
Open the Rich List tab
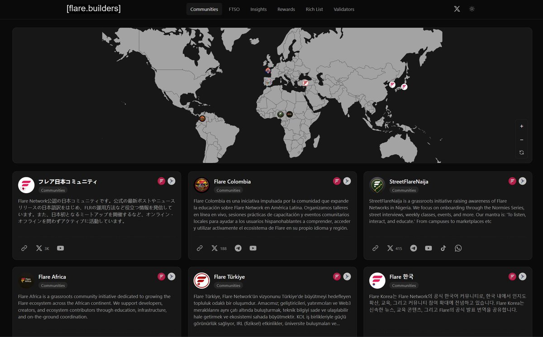point(314,9)
